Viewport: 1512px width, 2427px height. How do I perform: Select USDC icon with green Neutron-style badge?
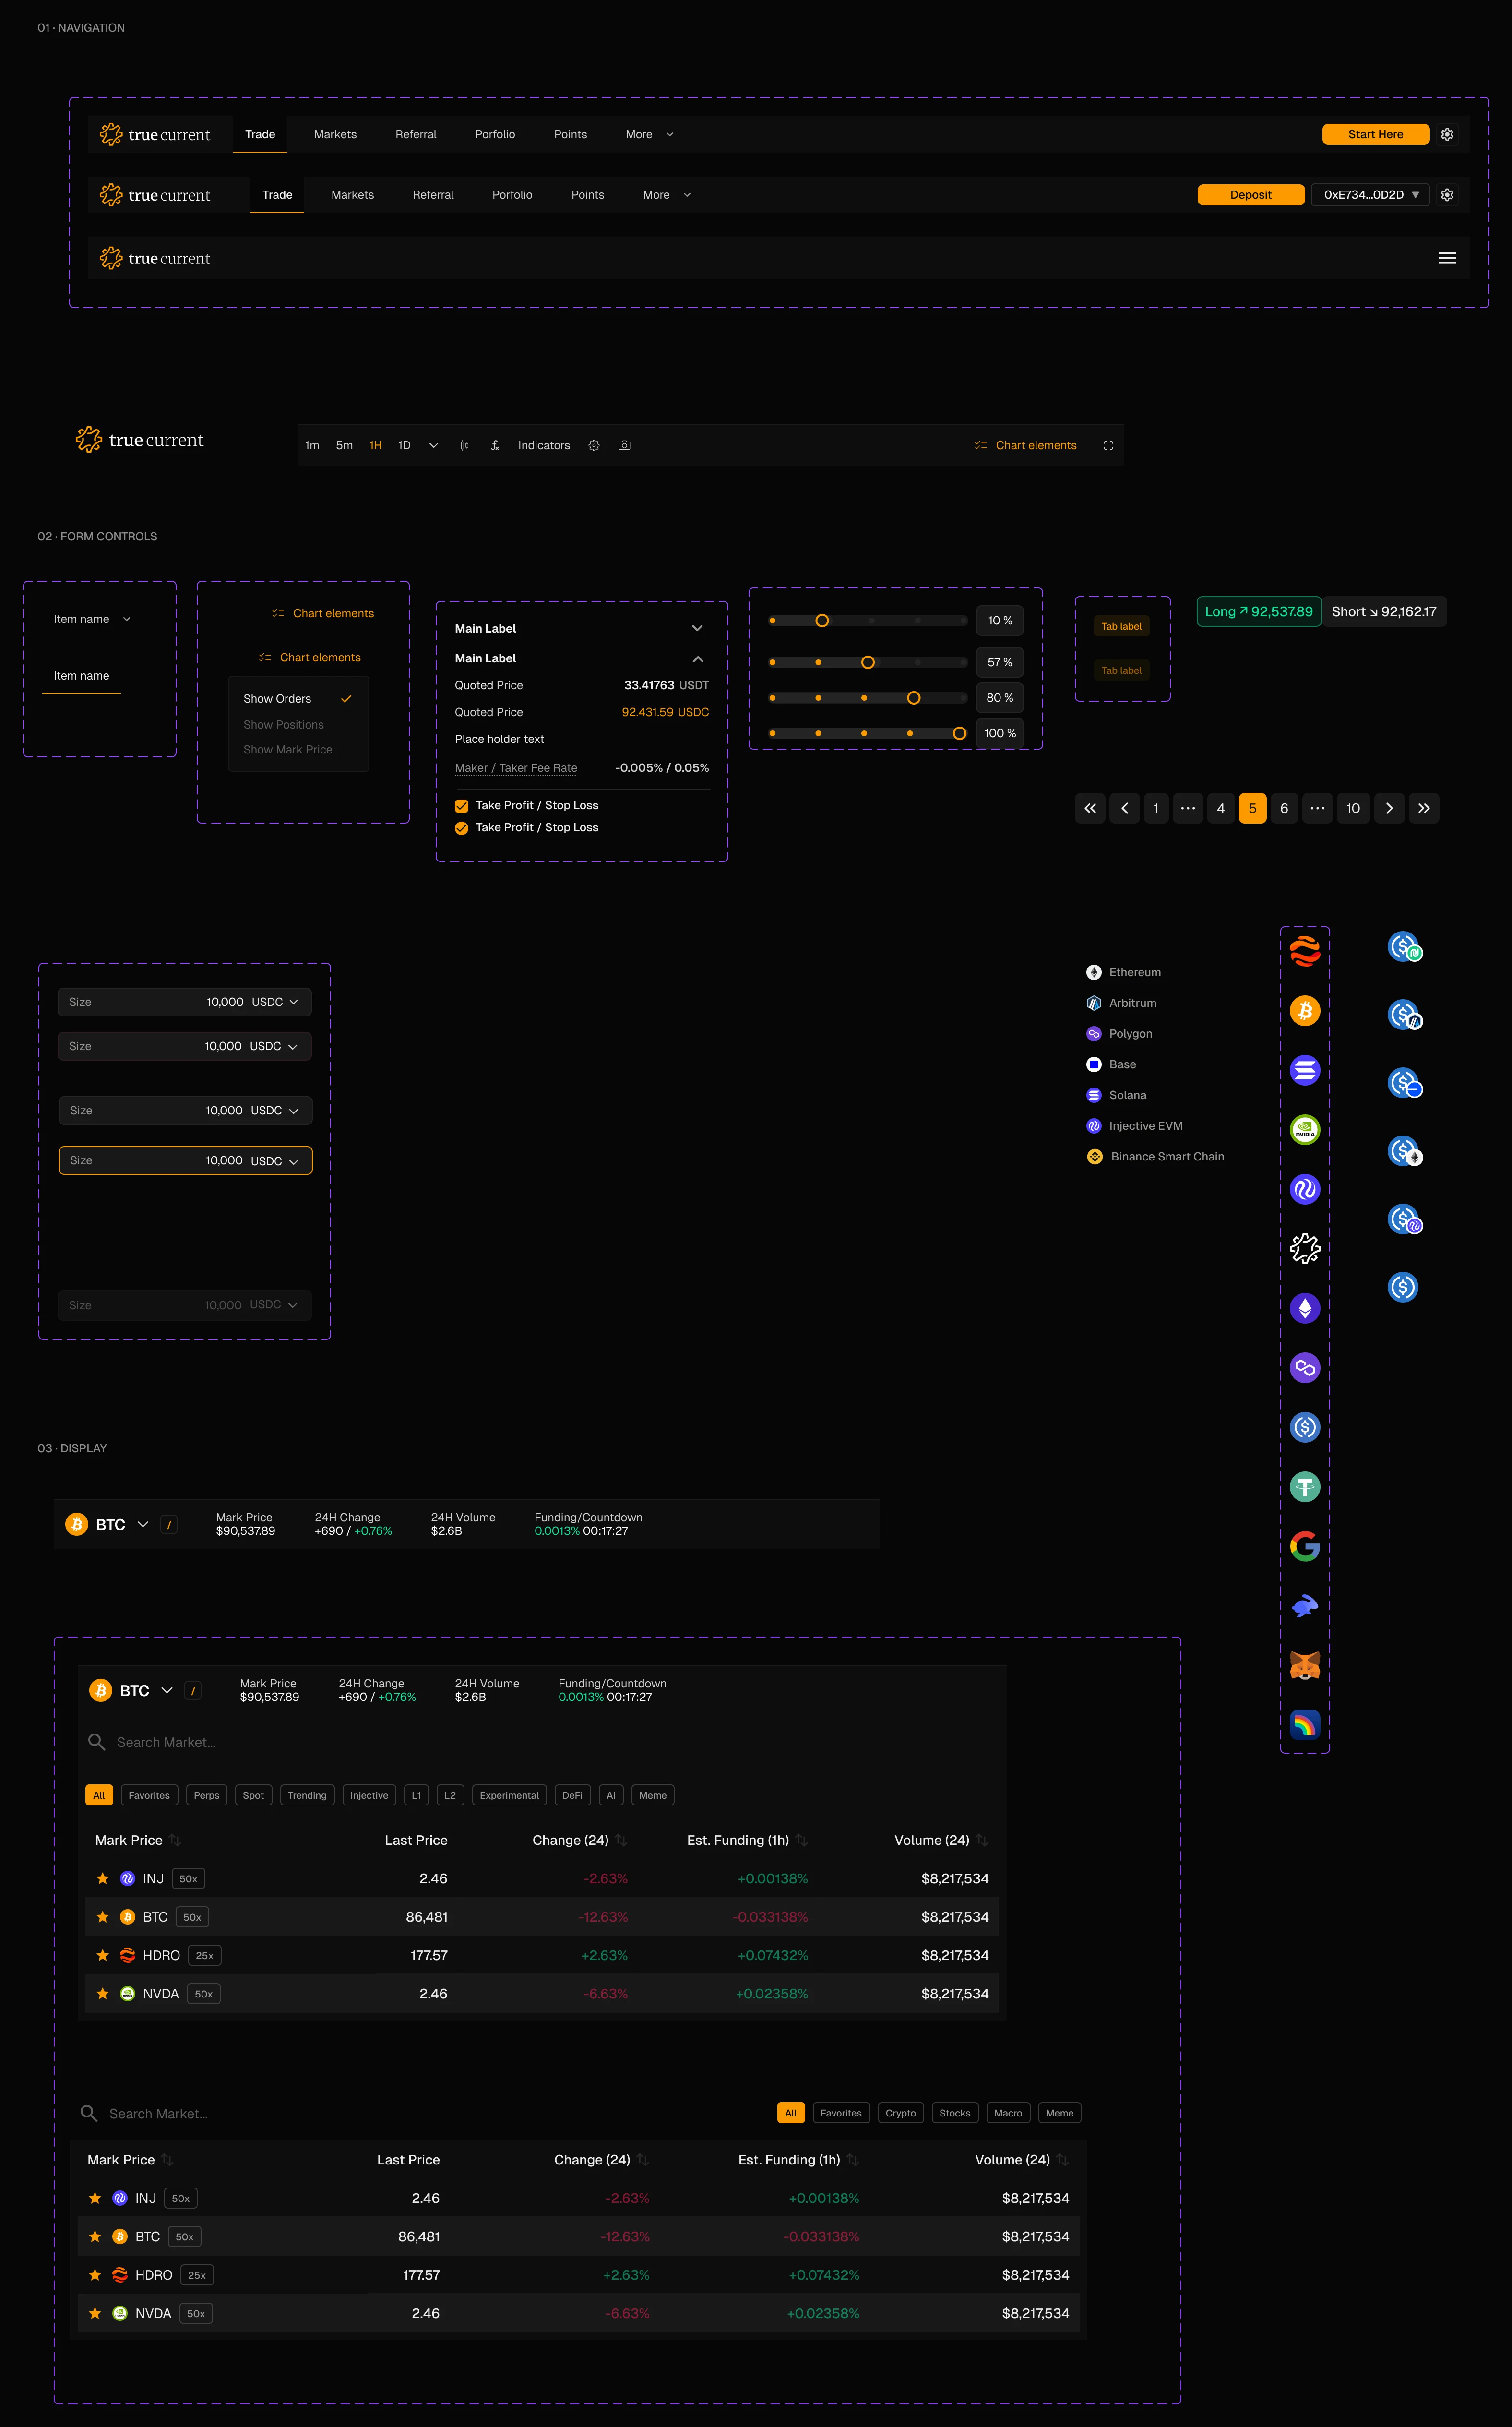[1405, 947]
